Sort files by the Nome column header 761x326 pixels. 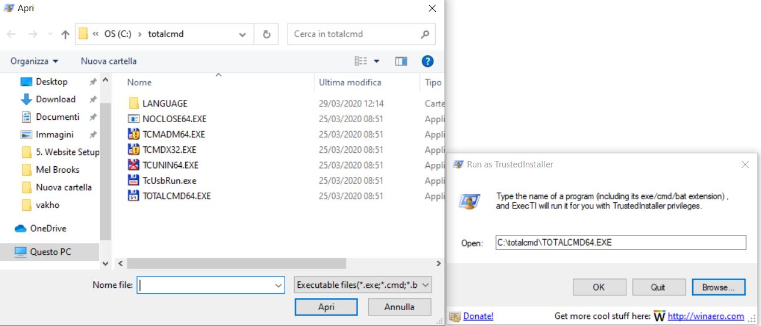click(139, 83)
